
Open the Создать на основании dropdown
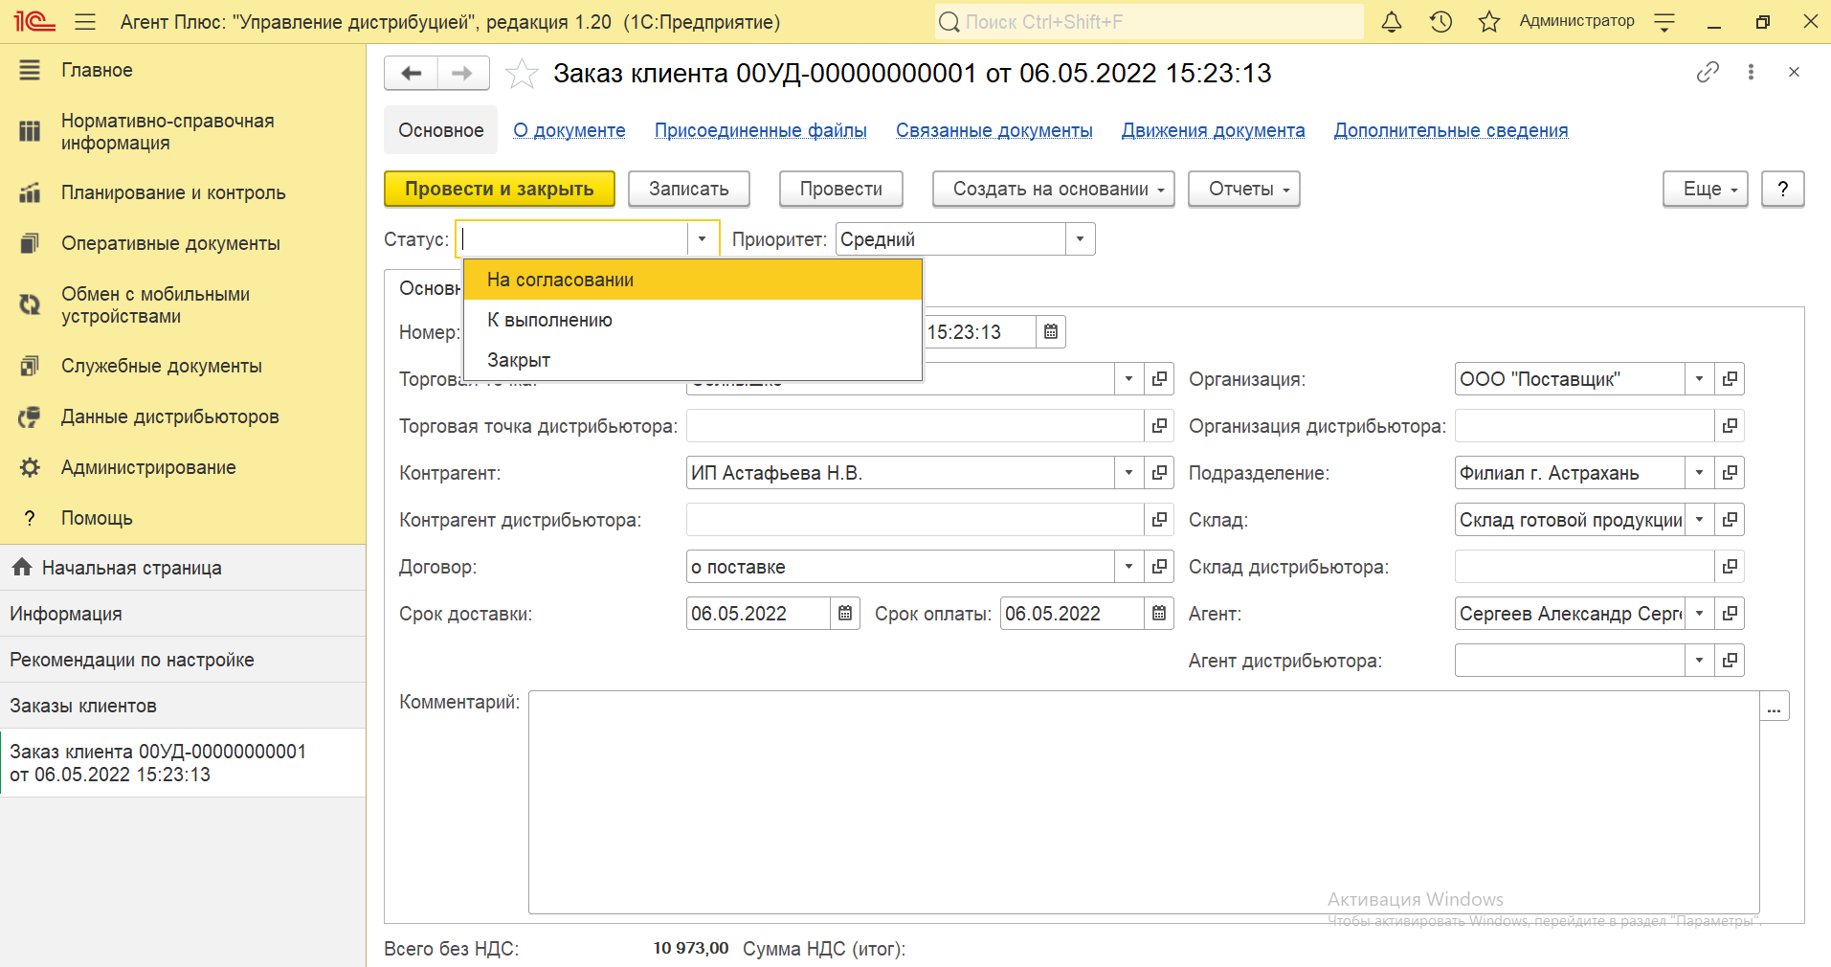click(1052, 190)
